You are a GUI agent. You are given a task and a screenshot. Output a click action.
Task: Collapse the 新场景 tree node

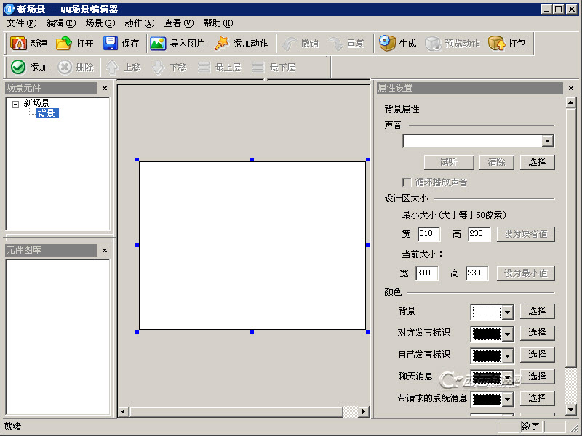click(15, 104)
